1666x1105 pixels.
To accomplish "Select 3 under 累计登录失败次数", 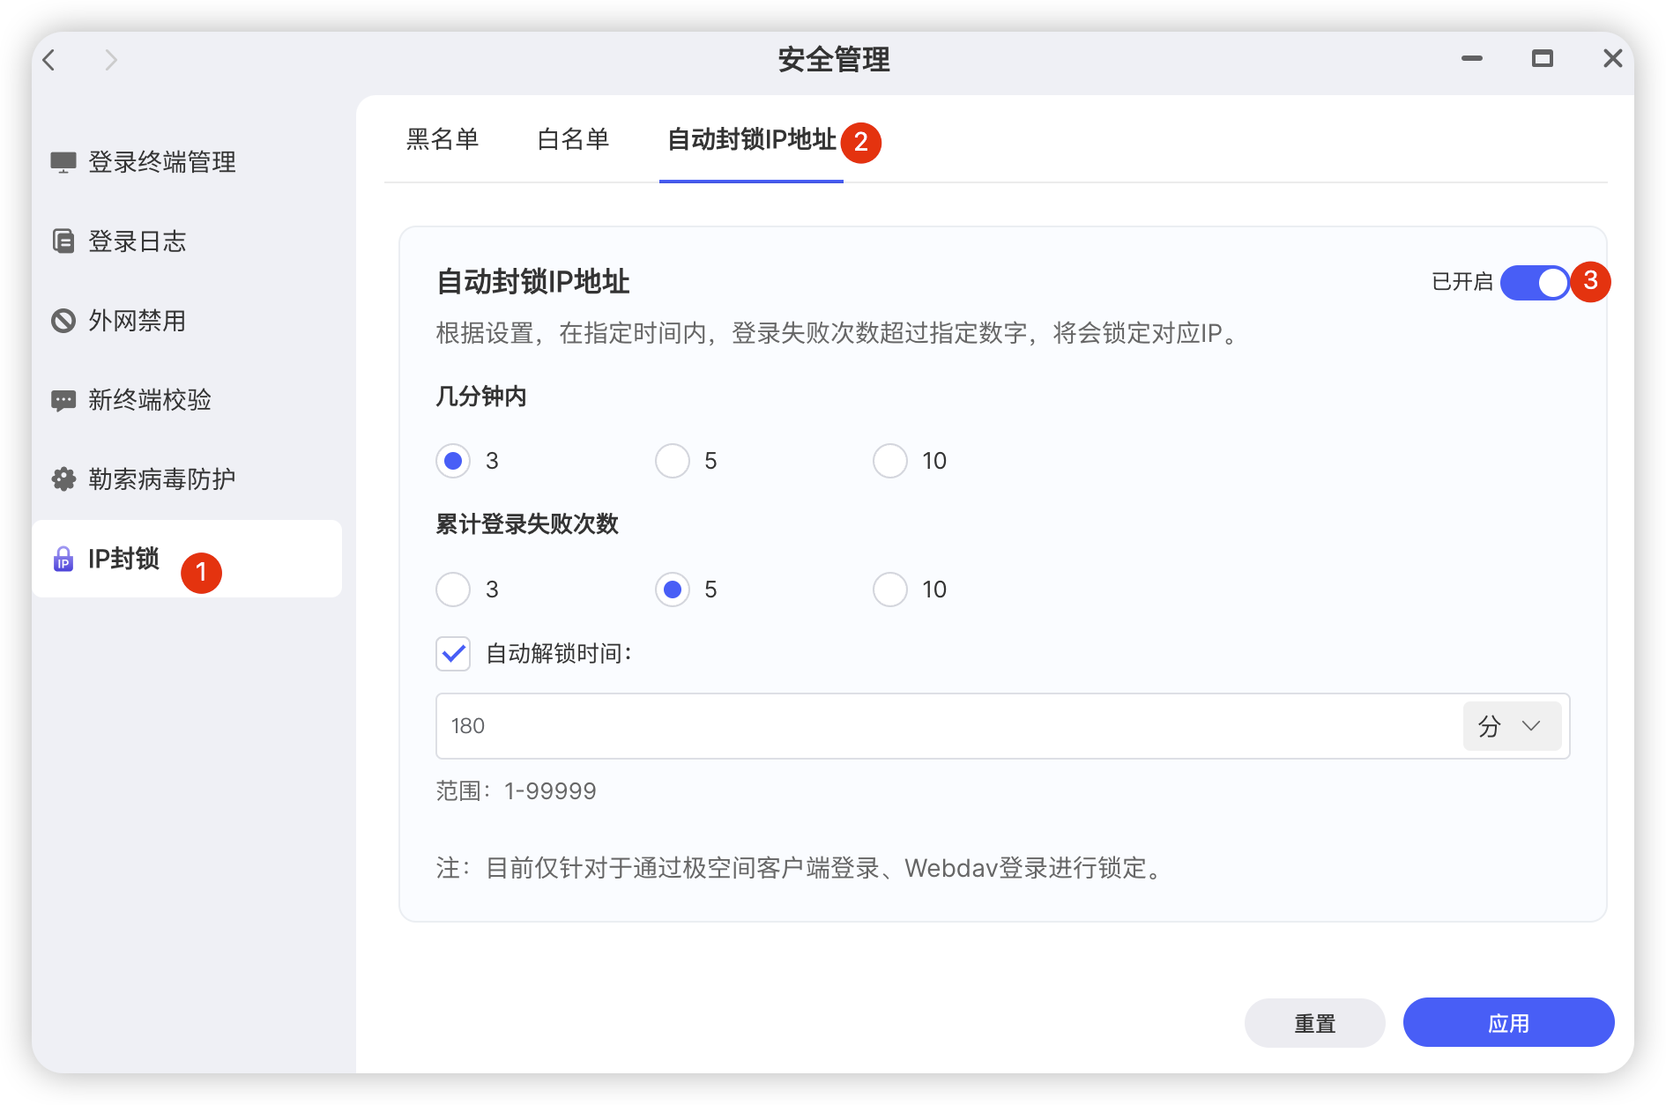I will point(453,590).
